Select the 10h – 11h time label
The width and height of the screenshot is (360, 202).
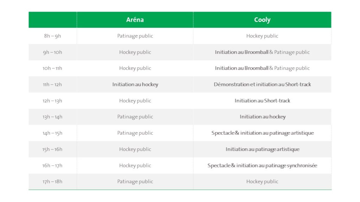pos(52,68)
